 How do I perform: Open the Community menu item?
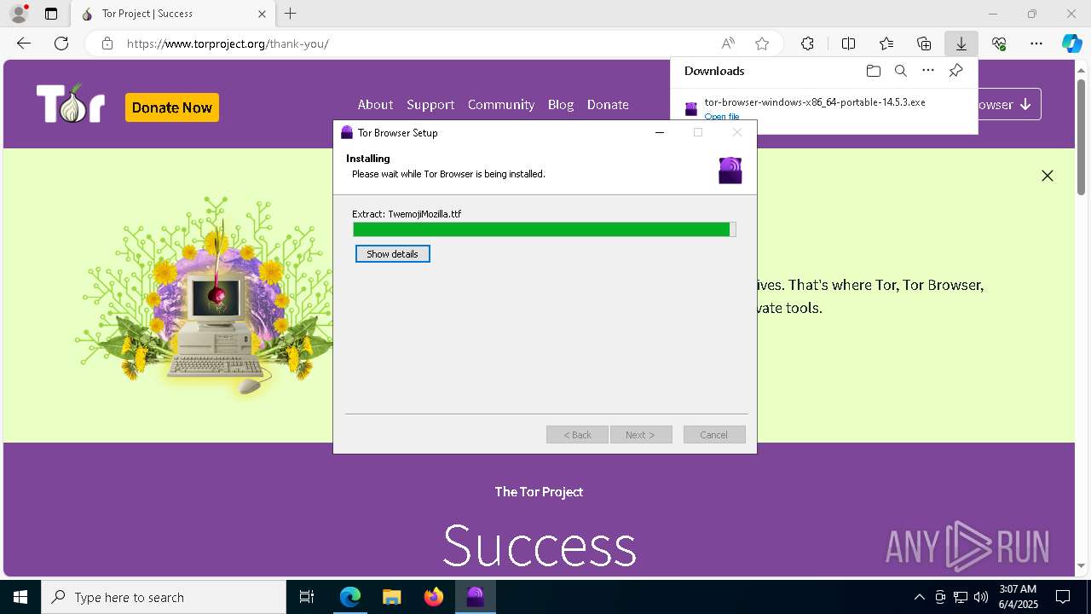[x=501, y=104]
